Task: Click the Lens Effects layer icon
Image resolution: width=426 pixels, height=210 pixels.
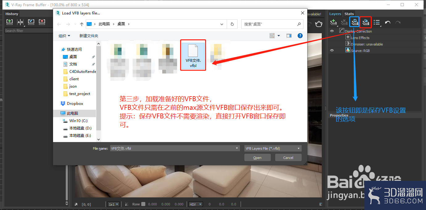Action: tap(348, 38)
